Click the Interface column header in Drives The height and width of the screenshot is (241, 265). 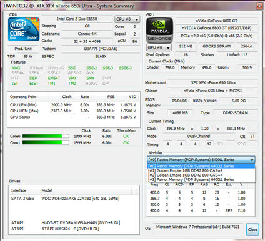[24, 190]
